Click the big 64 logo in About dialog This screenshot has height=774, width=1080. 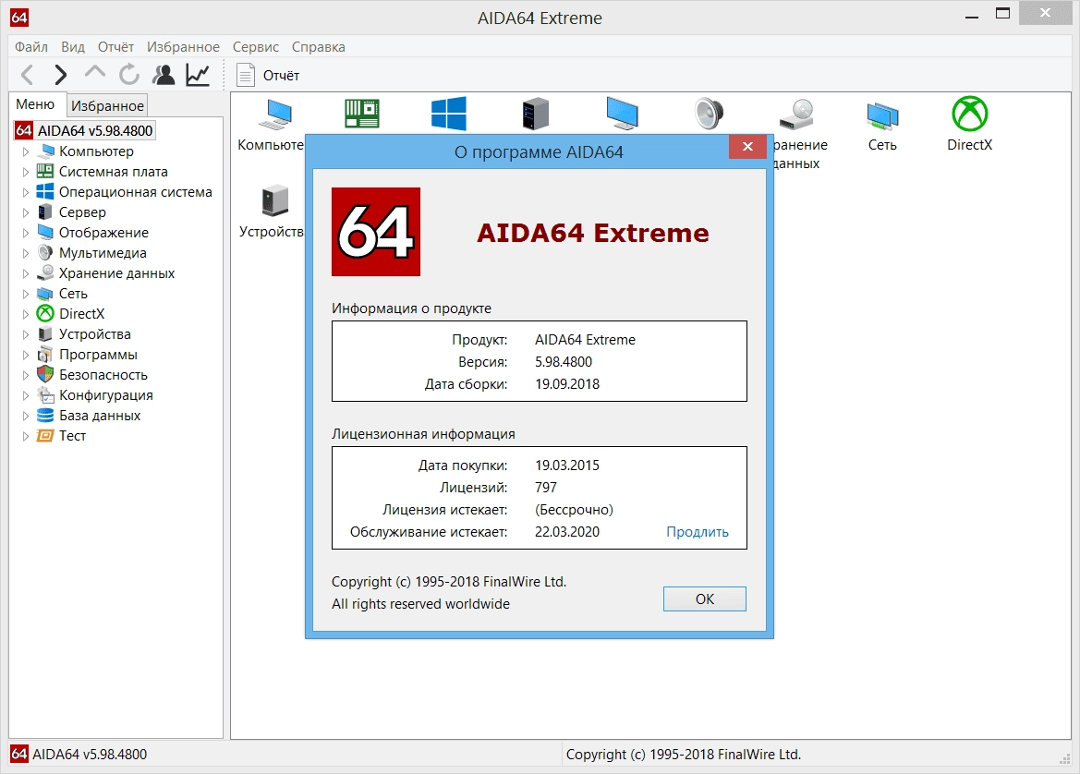click(x=376, y=232)
